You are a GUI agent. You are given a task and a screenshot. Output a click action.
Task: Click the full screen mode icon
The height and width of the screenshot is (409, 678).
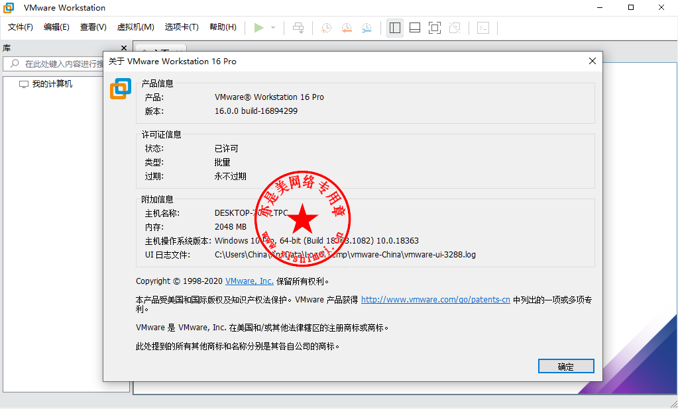tap(435, 28)
